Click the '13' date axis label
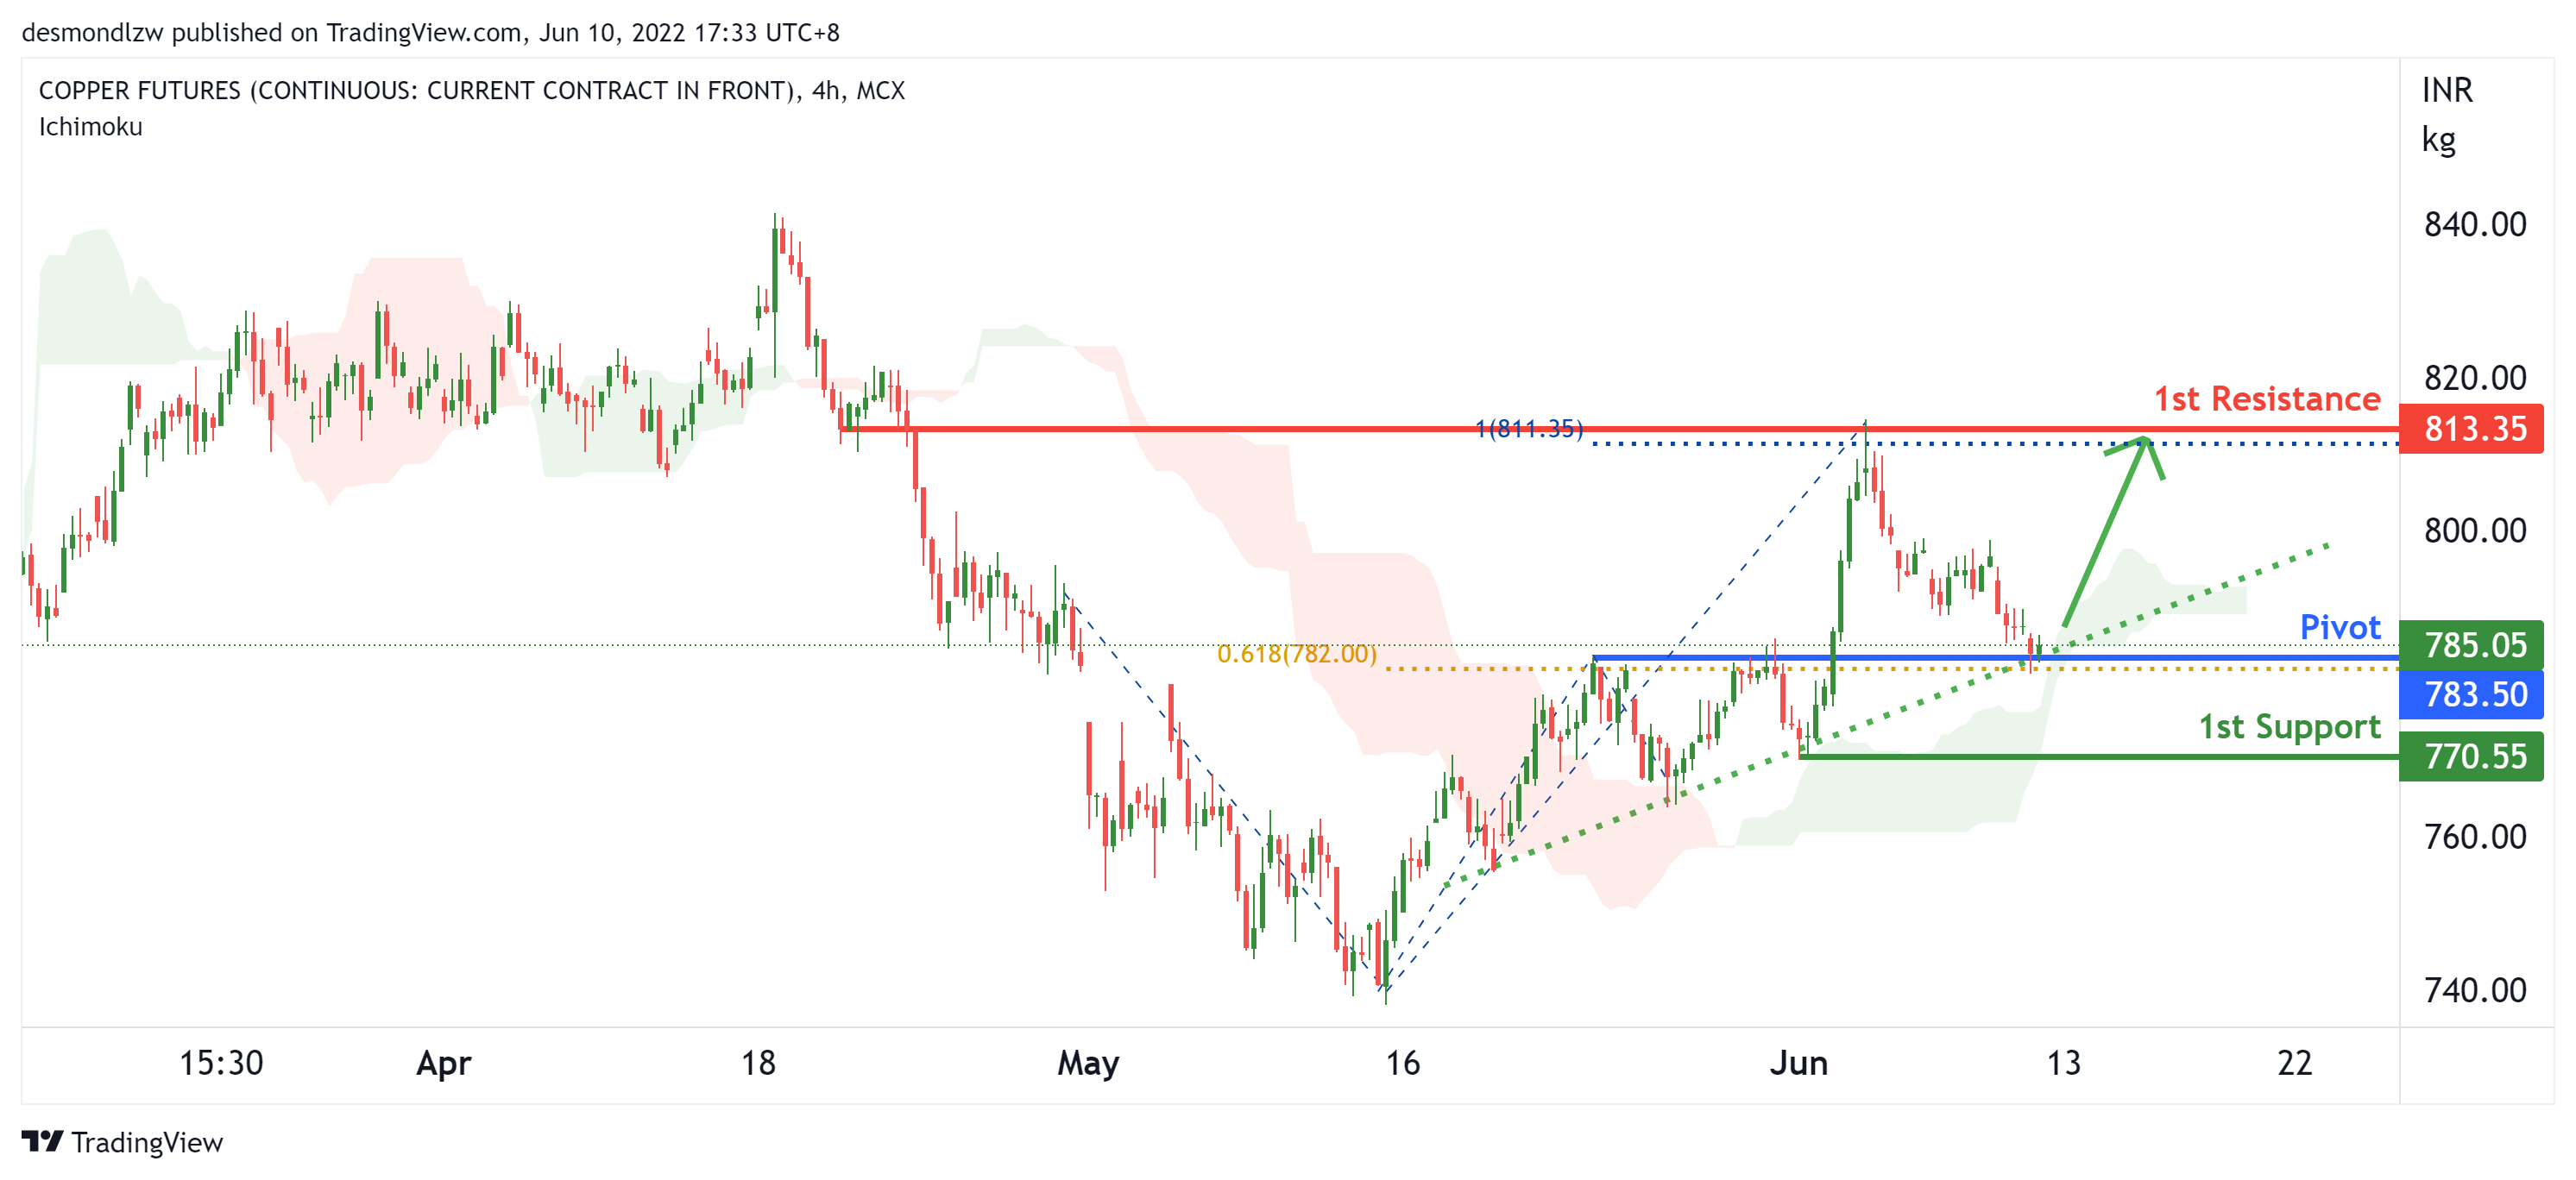2576x1180 pixels. (x=2063, y=1063)
